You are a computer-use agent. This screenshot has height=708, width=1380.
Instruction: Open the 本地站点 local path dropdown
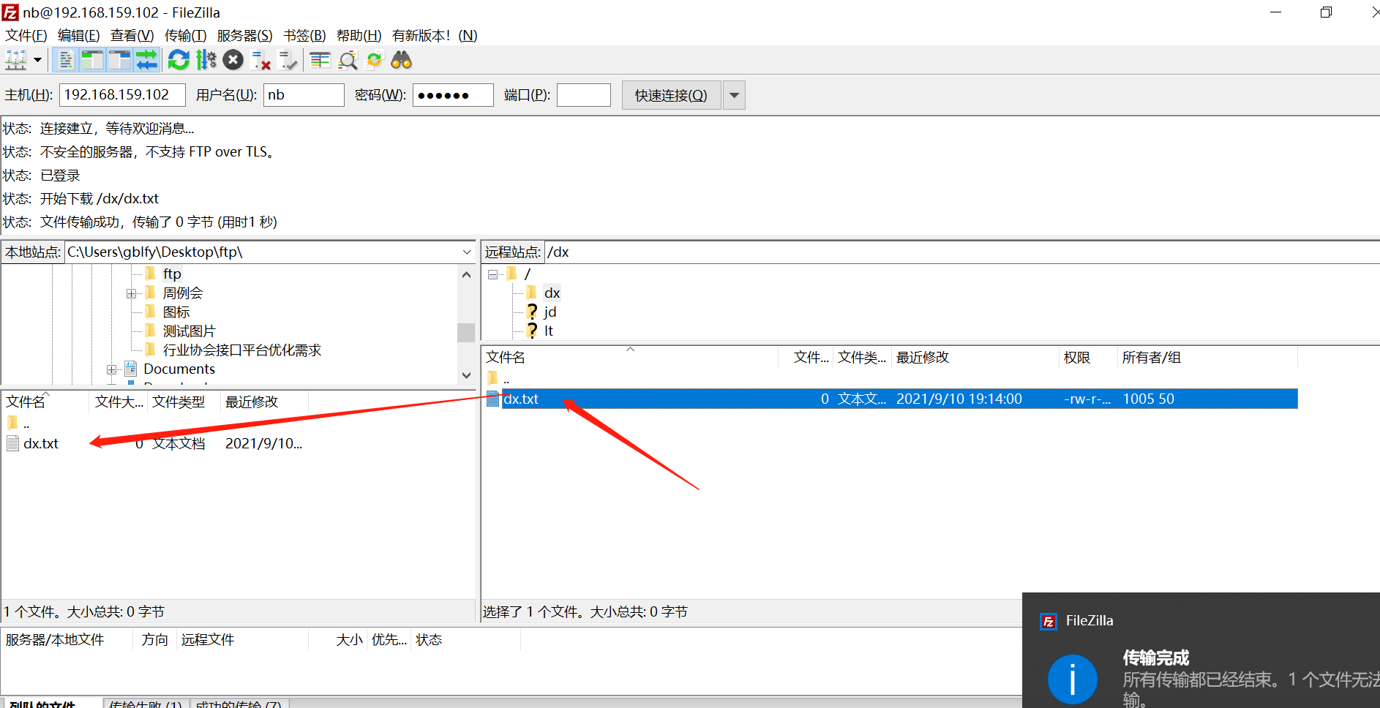467,252
